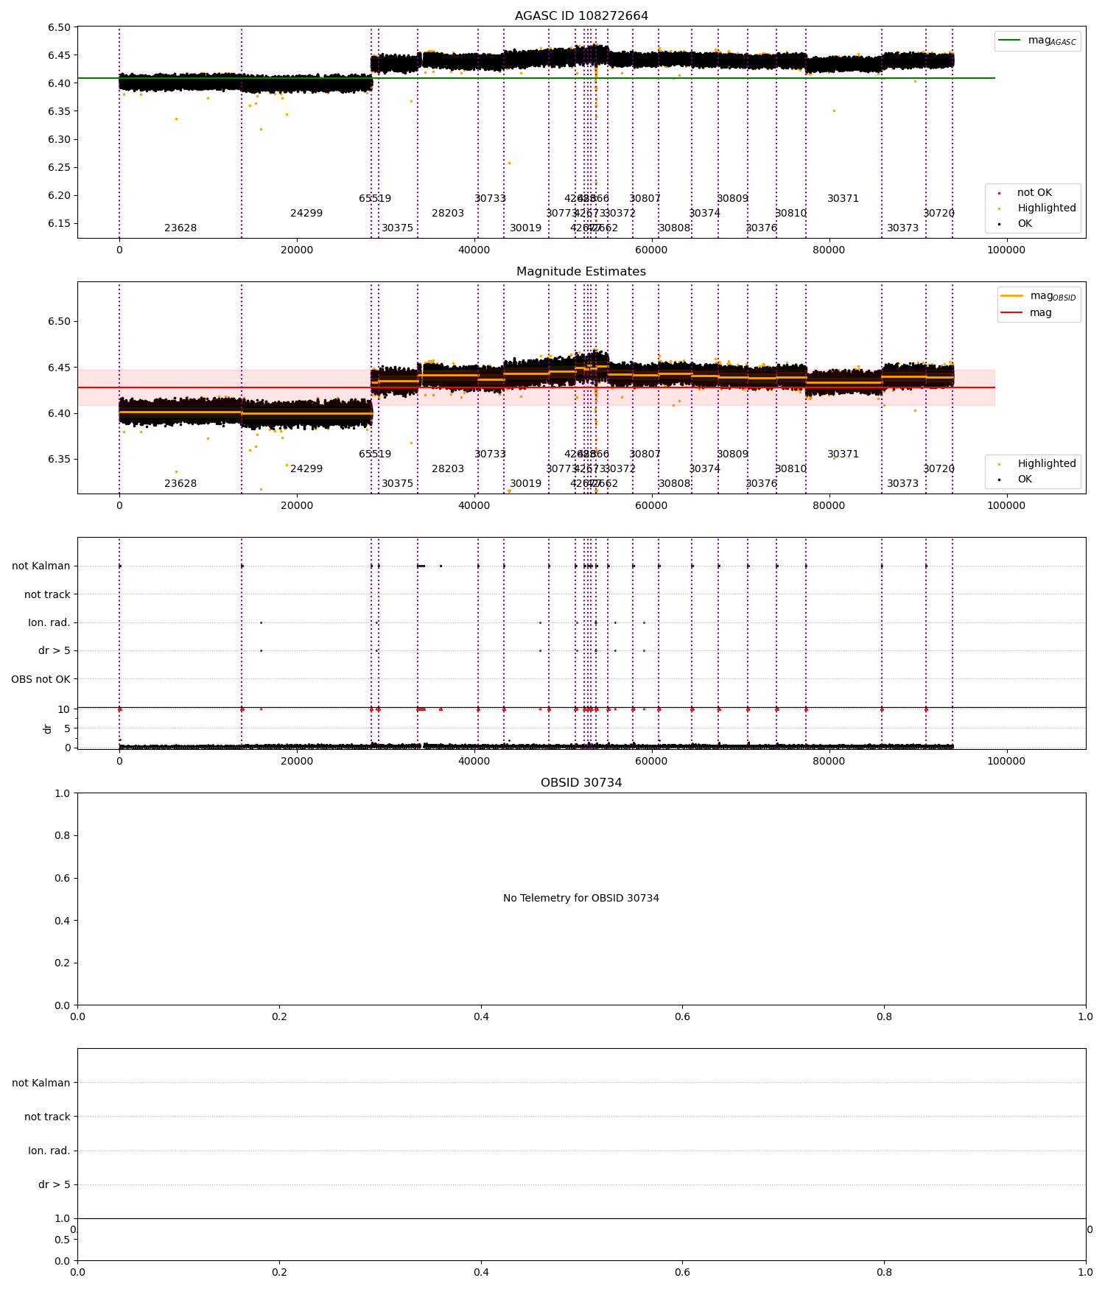Click 'Highlighted' legend entry in AGASC ID plot
1105x1289 pixels.
pos(1037,208)
